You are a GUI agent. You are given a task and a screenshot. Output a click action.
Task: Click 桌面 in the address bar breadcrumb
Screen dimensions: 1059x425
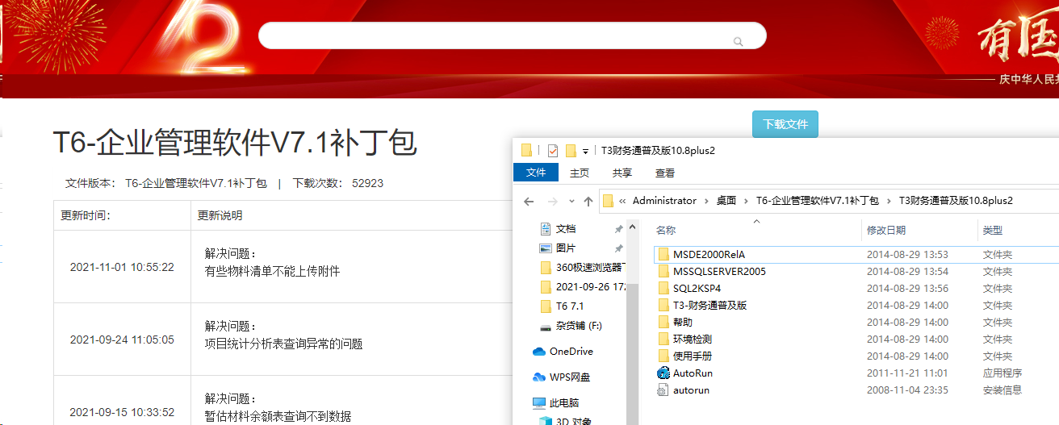tap(726, 201)
